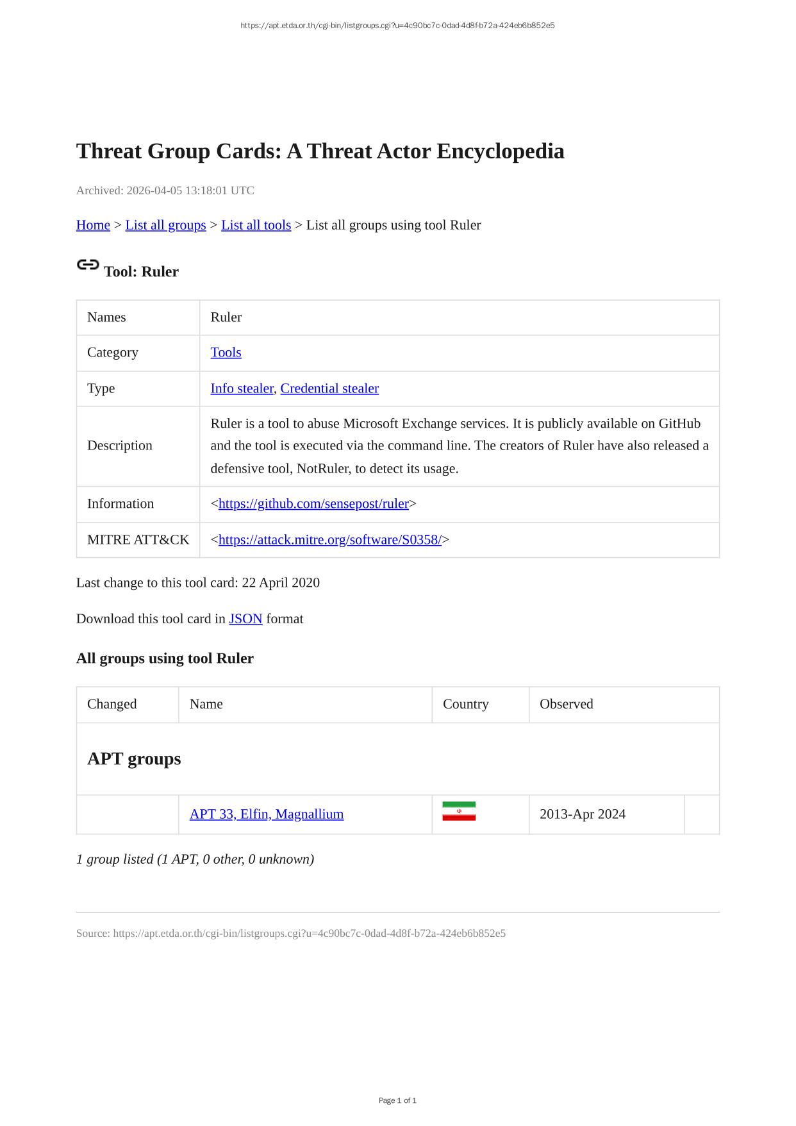The height and width of the screenshot is (1126, 796).
Task: Open the Tools category link
Action: tap(226, 353)
